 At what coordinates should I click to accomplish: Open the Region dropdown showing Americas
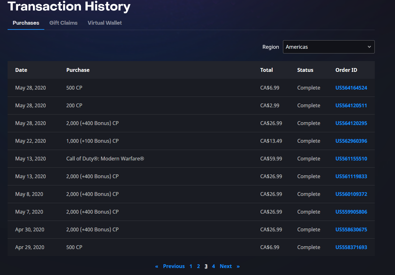[329, 47]
